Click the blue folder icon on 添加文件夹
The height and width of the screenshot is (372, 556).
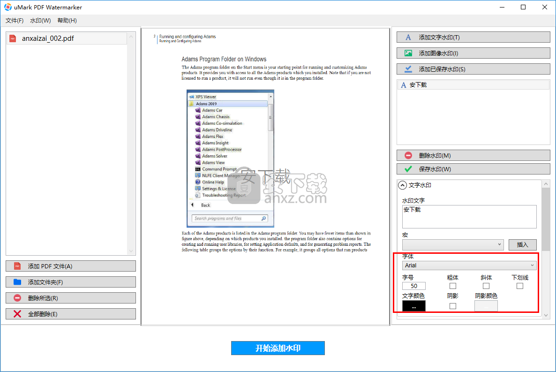pyautogui.click(x=17, y=282)
